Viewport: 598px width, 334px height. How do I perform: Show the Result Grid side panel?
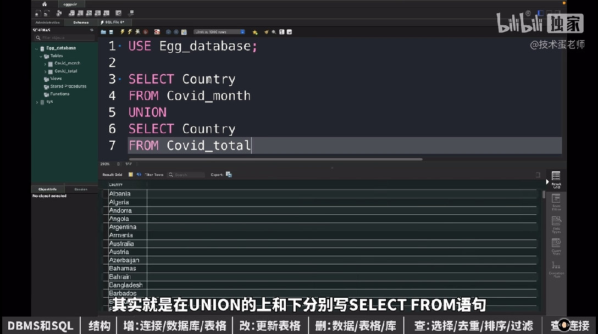(x=556, y=180)
